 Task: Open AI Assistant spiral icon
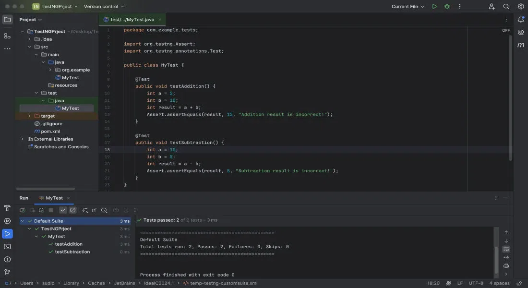(x=521, y=32)
